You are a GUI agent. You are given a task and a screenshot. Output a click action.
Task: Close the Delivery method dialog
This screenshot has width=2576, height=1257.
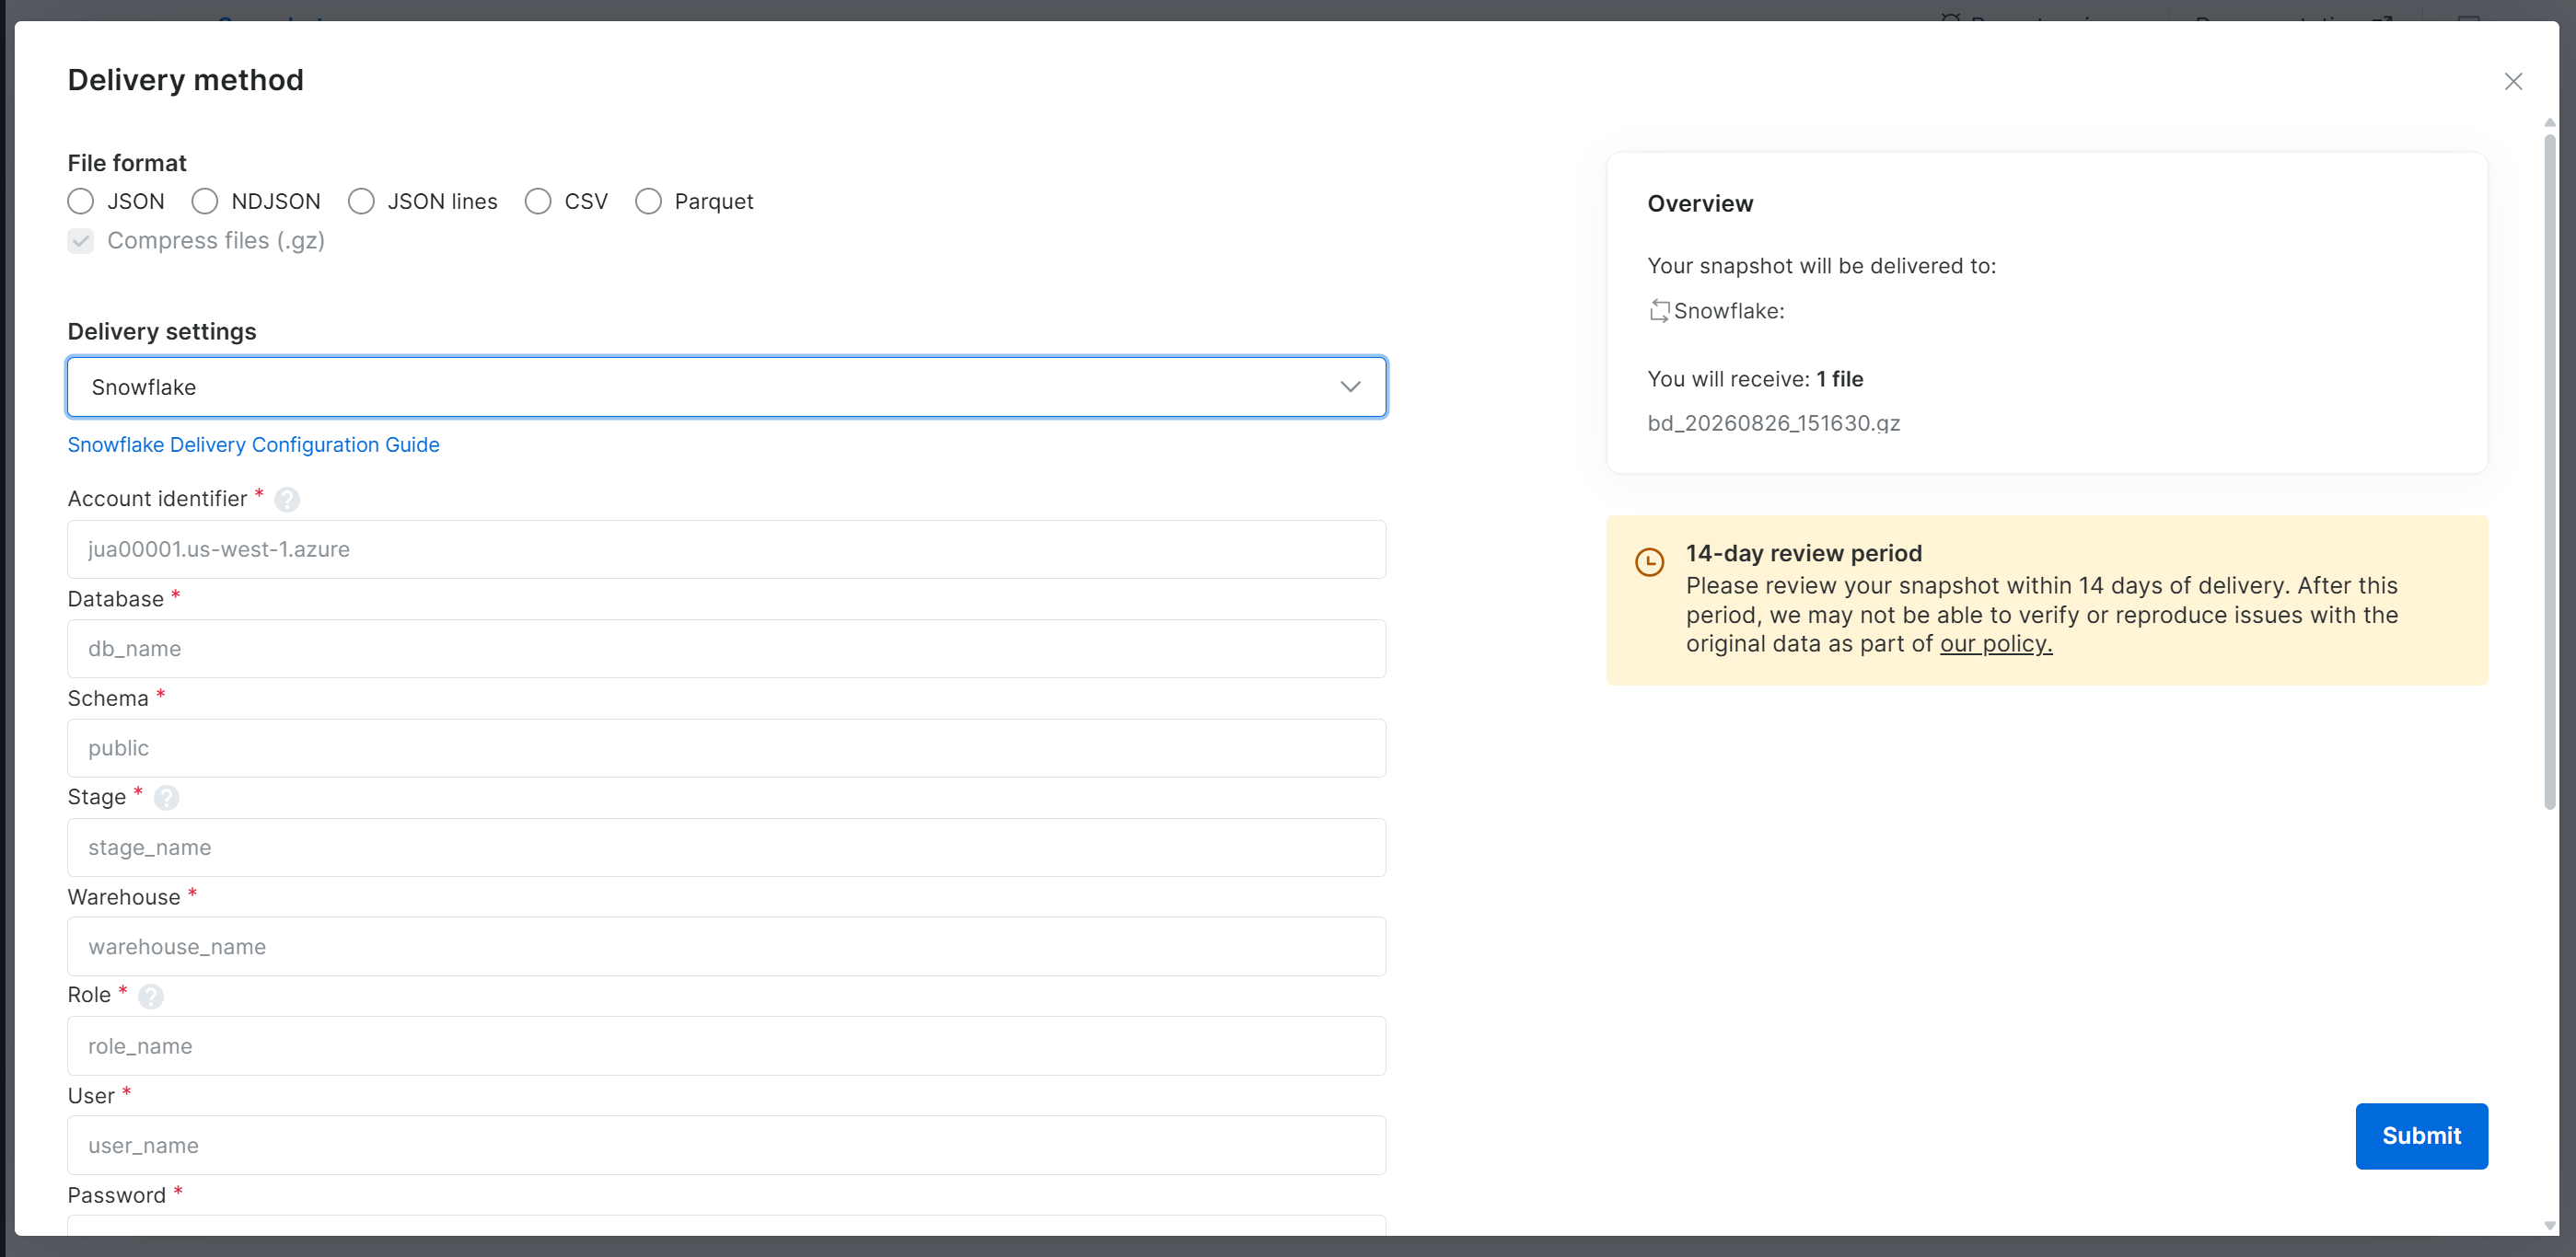pos(2513,81)
